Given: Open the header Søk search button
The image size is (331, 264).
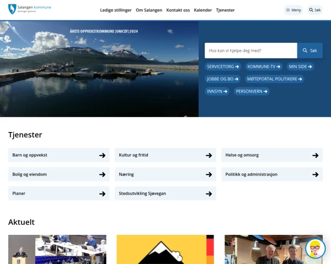Looking at the screenshot, I should coord(314,10).
